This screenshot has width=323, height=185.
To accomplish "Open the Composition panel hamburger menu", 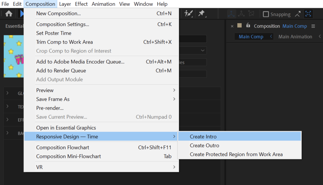I will pos(313,26).
